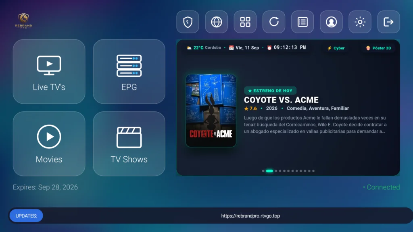Click the Comedia, Aventura, Familiar genres
Screen dimensions: 413x232
(x=318, y=109)
